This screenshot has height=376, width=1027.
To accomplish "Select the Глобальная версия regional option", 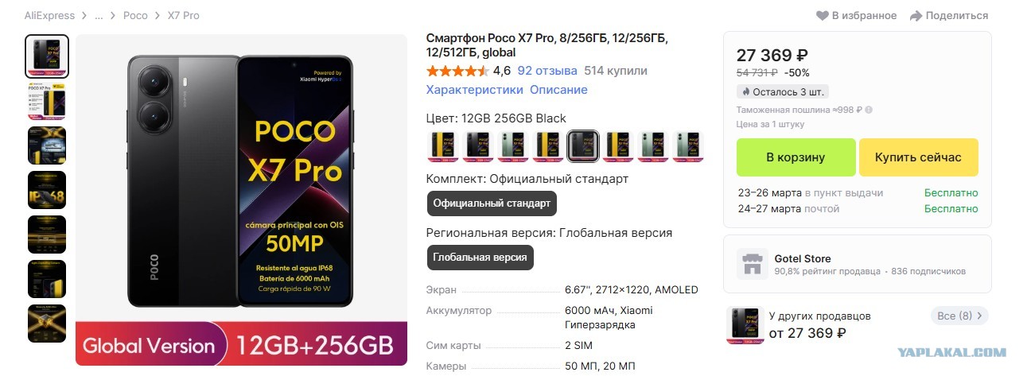I will click(480, 258).
